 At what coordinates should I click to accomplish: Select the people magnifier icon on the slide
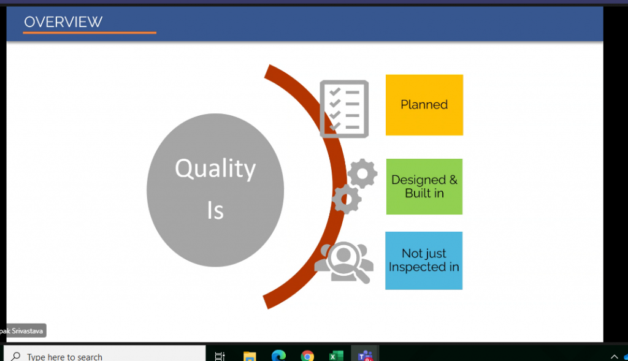point(343,262)
